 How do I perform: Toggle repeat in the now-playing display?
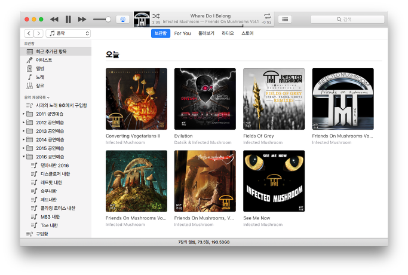click(x=268, y=16)
